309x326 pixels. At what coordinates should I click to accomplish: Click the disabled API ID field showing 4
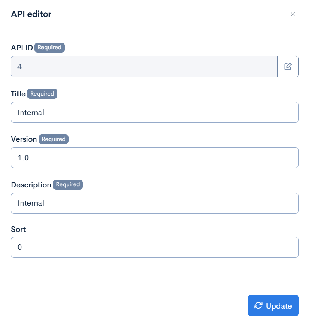(x=143, y=66)
